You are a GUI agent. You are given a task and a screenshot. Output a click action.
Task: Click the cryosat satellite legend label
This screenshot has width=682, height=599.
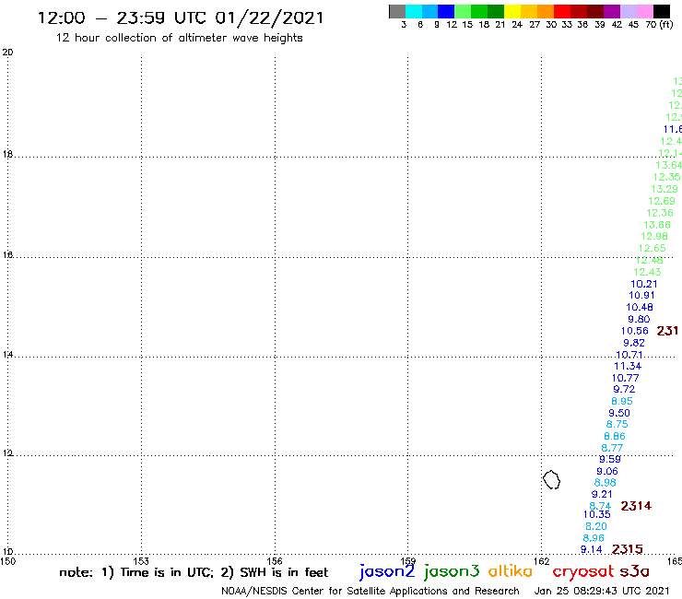[582, 571]
